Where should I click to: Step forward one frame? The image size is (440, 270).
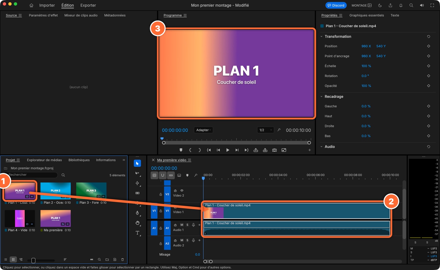coord(237,150)
